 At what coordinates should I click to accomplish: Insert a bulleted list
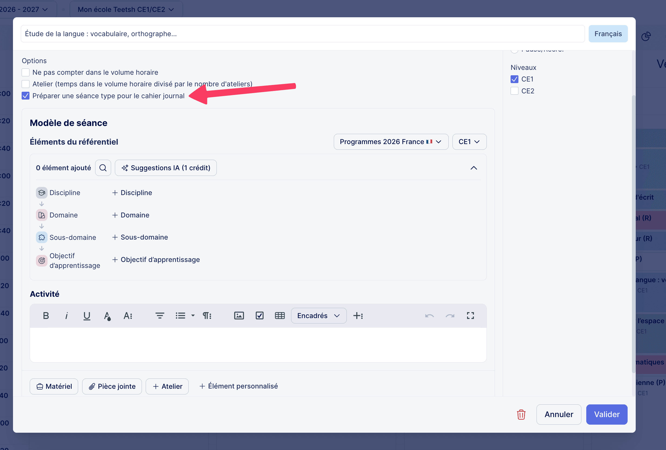point(180,316)
